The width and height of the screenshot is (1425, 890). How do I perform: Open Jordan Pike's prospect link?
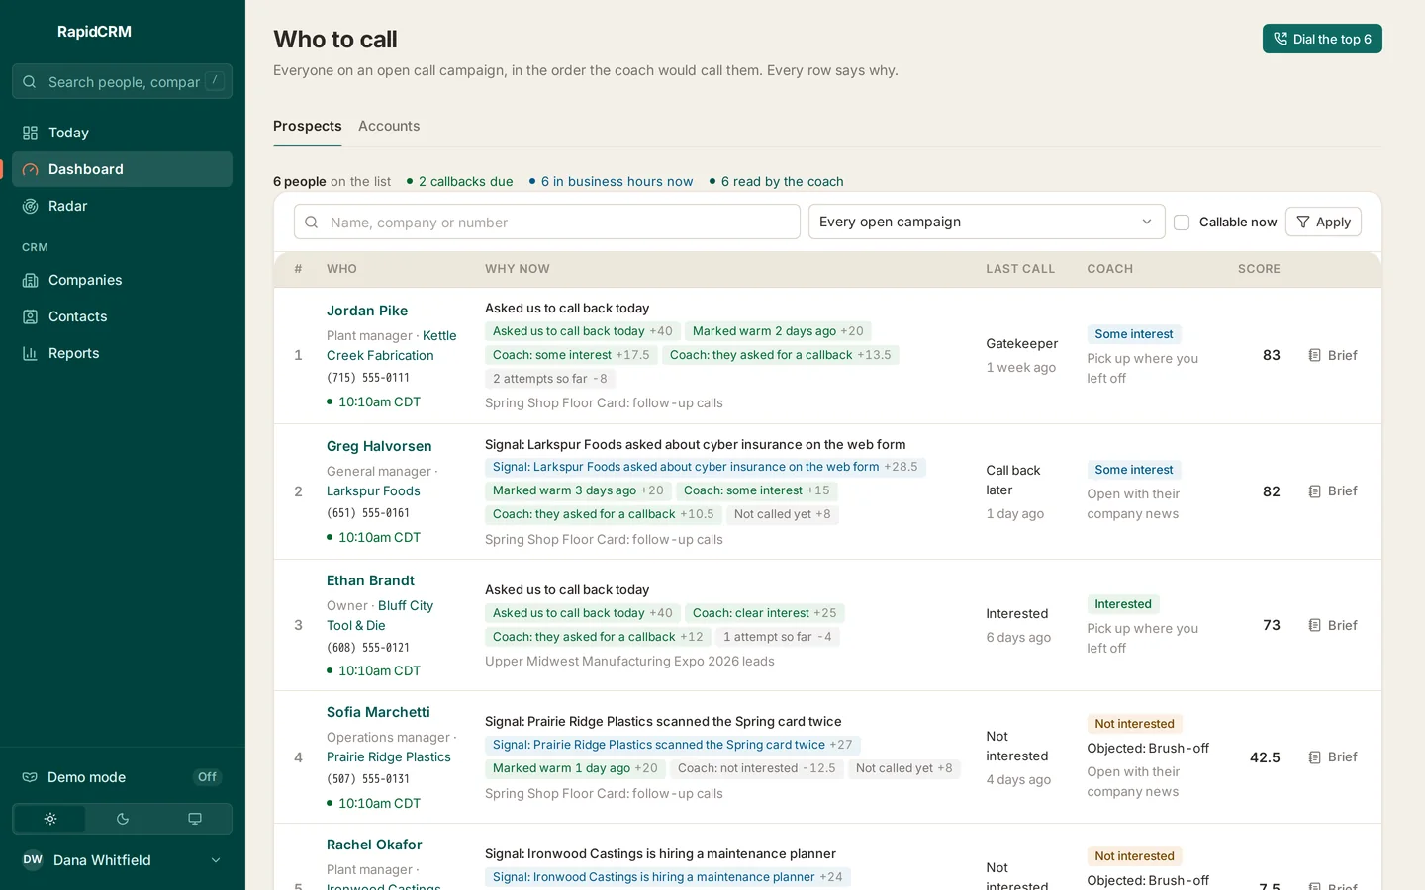(367, 311)
